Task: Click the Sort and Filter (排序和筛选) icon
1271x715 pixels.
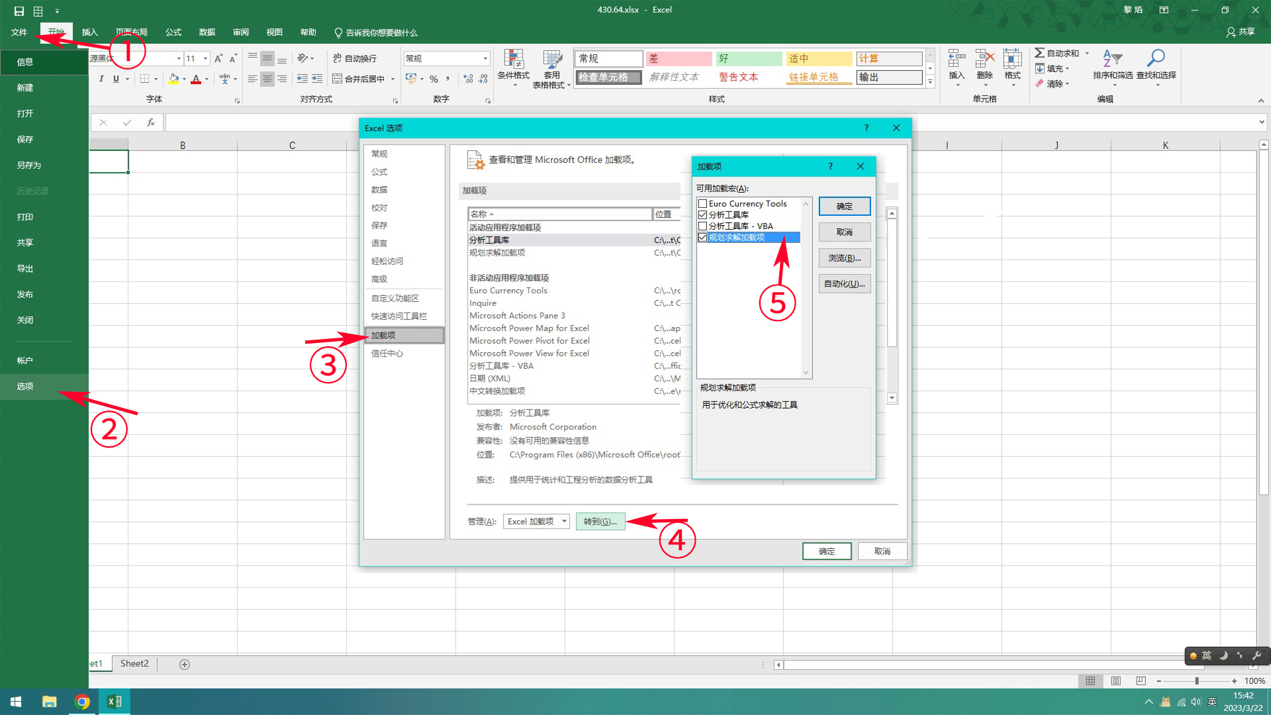Action: (x=1112, y=60)
